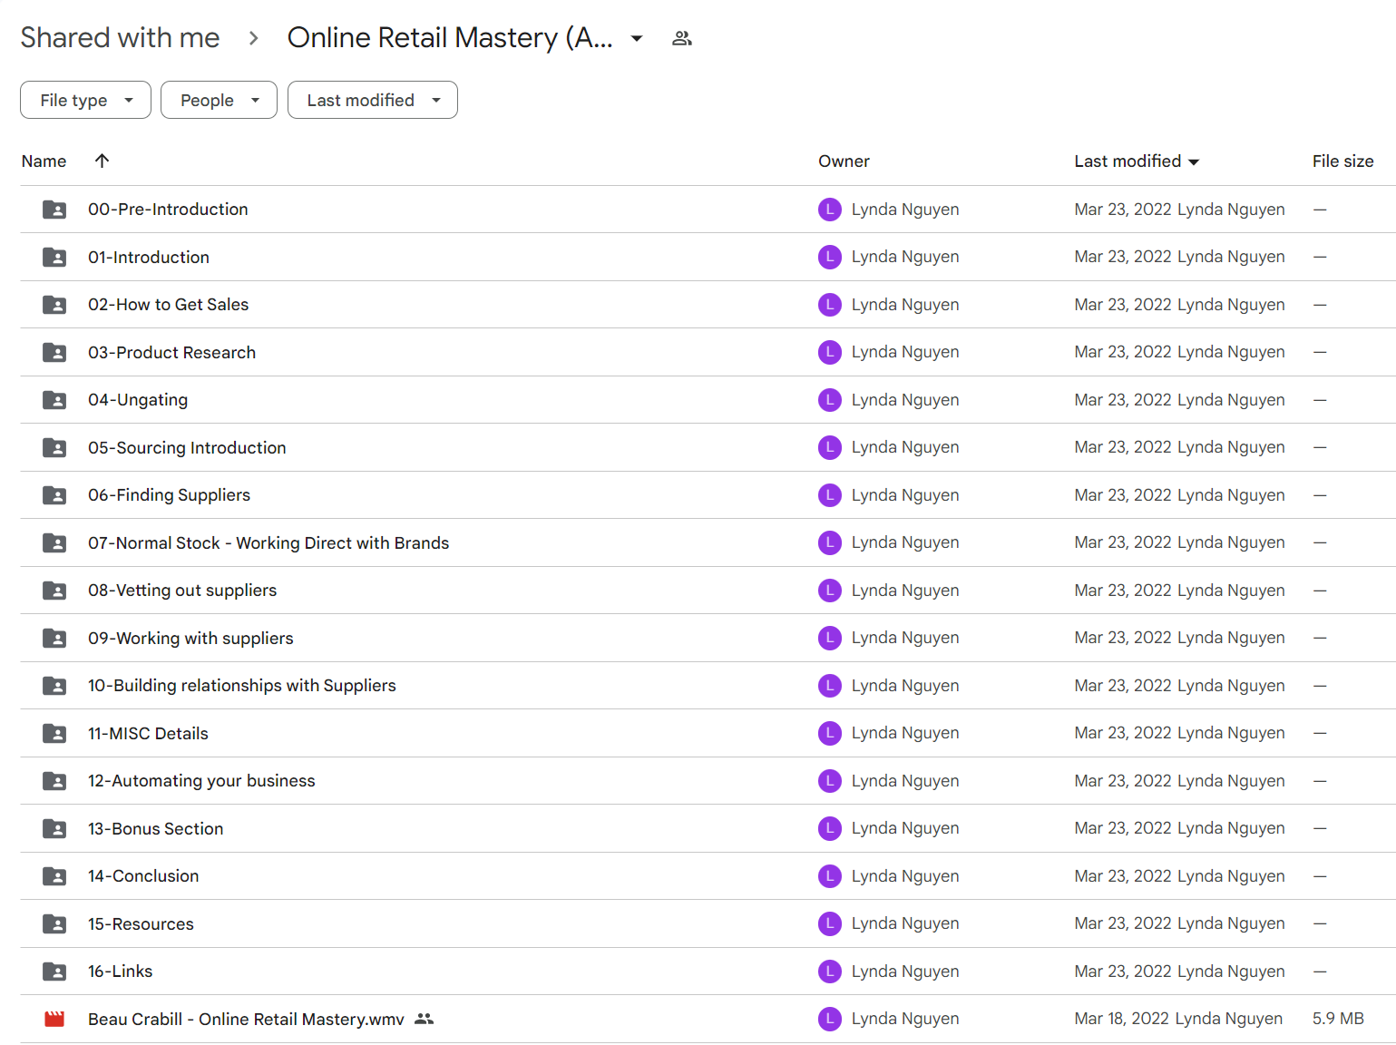Click the folder icon beside 02-How to Get Sales

[x=54, y=305]
